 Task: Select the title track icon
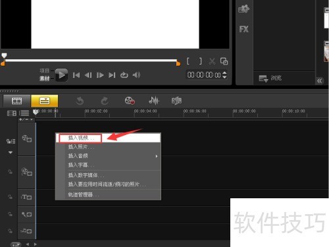(x=26, y=197)
